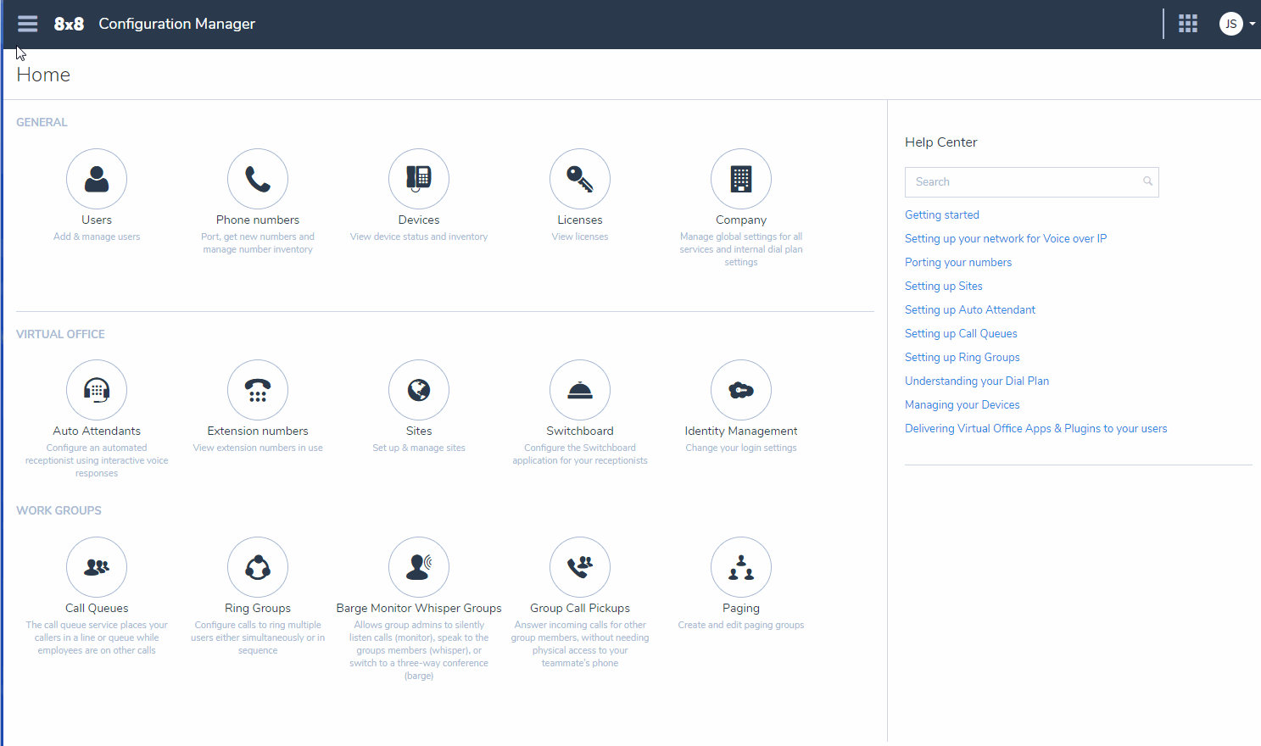Screen dimensions: 1261x746
Task: Click the Switchboard label text
Action: click(580, 431)
